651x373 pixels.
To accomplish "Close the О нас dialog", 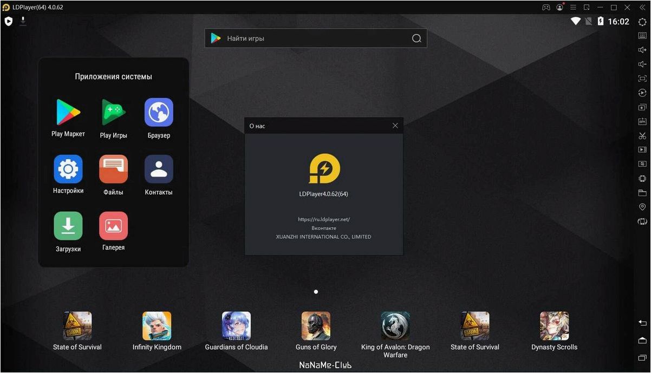I will (395, 126).
